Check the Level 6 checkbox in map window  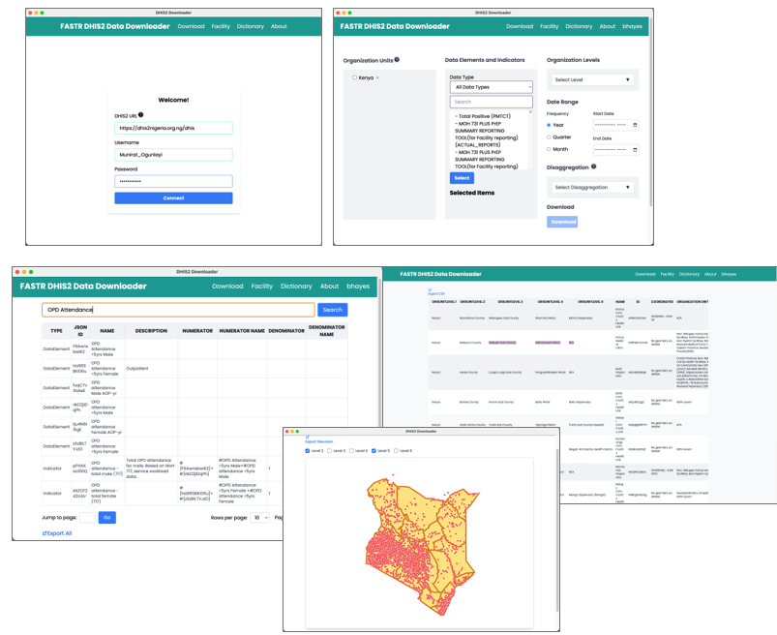point(396,450)
